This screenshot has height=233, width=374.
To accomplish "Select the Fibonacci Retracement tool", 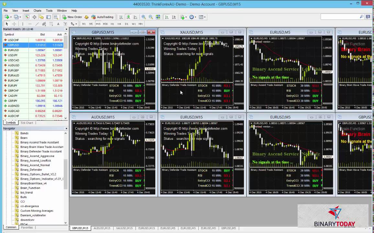I will (x=51, y=24).
